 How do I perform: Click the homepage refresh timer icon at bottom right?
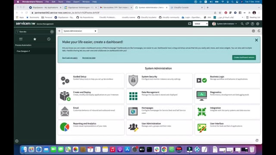coord(257,140)
